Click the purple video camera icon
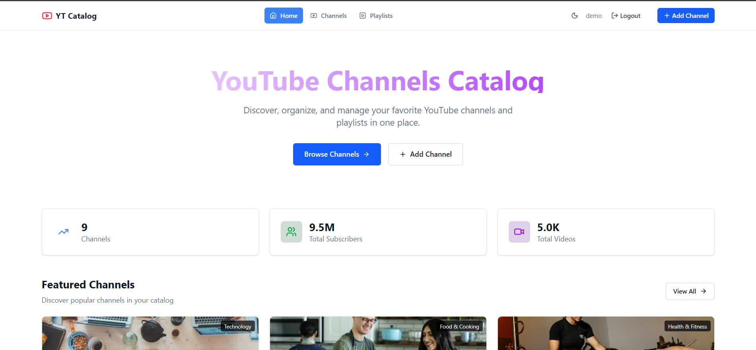The width and height of the screenshot is (756, 350). click(x=519, y=232)
